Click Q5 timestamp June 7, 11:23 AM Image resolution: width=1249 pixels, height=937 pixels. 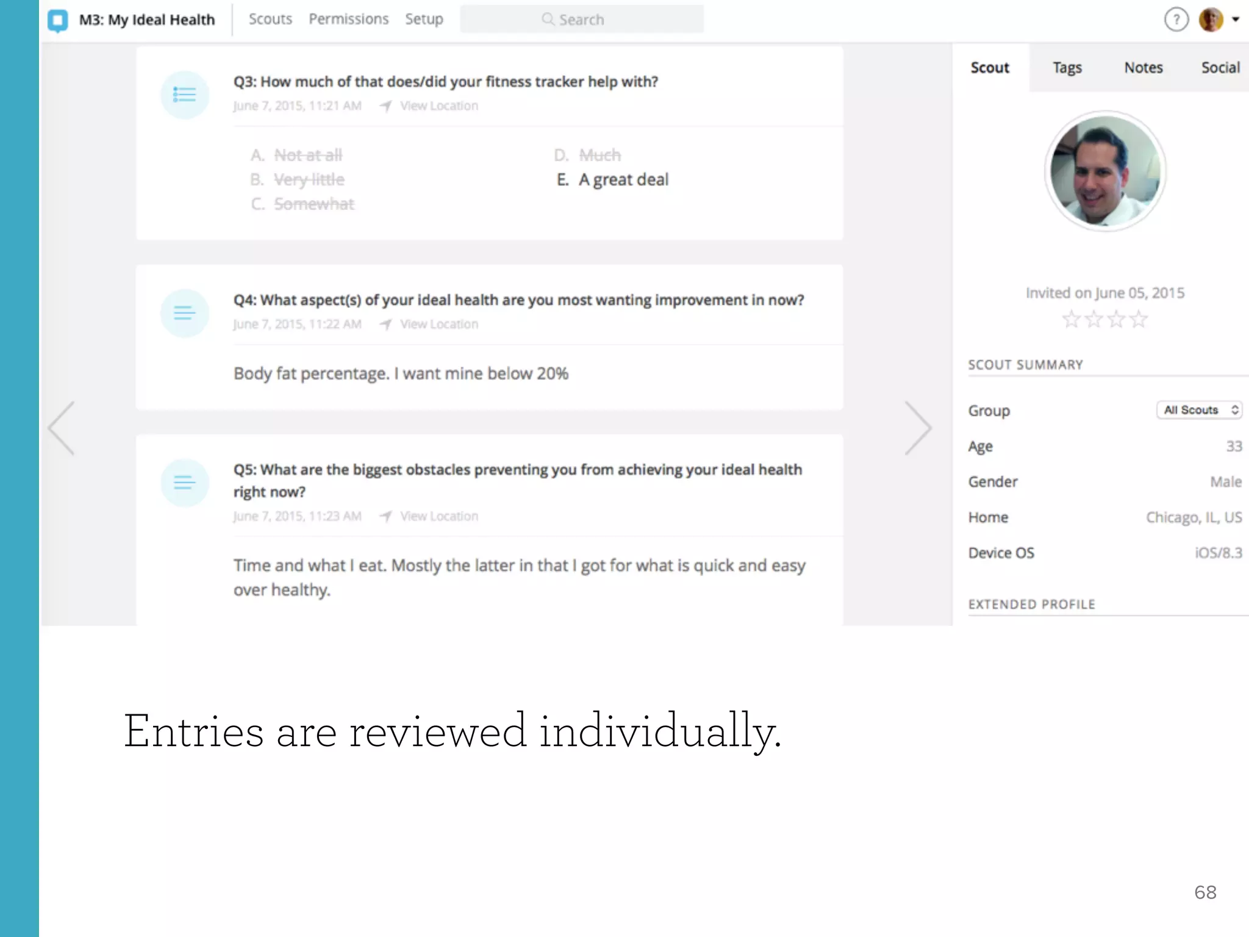(298, 517)
